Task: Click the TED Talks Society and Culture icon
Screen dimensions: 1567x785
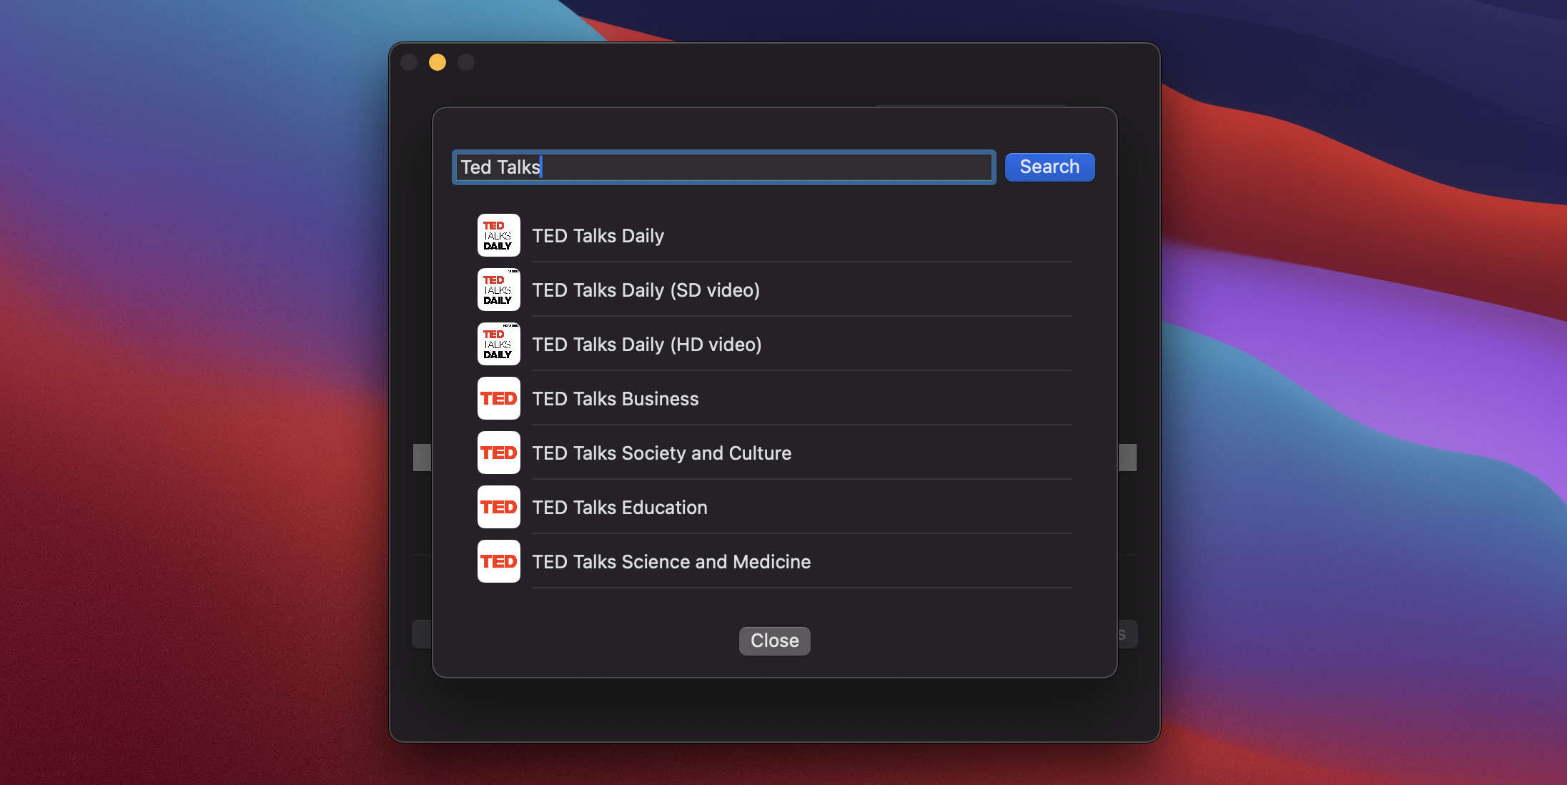Action: tap(498, 453)
